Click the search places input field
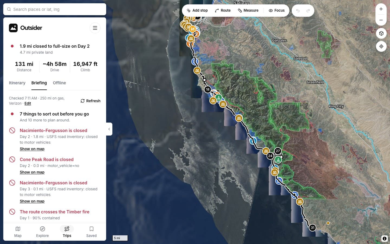 (55, 9)
